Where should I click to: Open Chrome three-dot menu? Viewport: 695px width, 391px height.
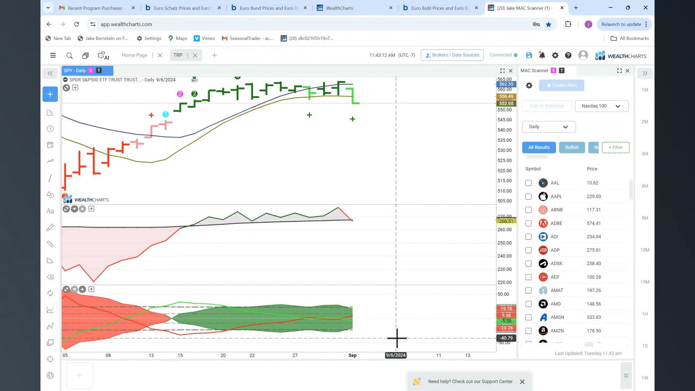(646, 24)
